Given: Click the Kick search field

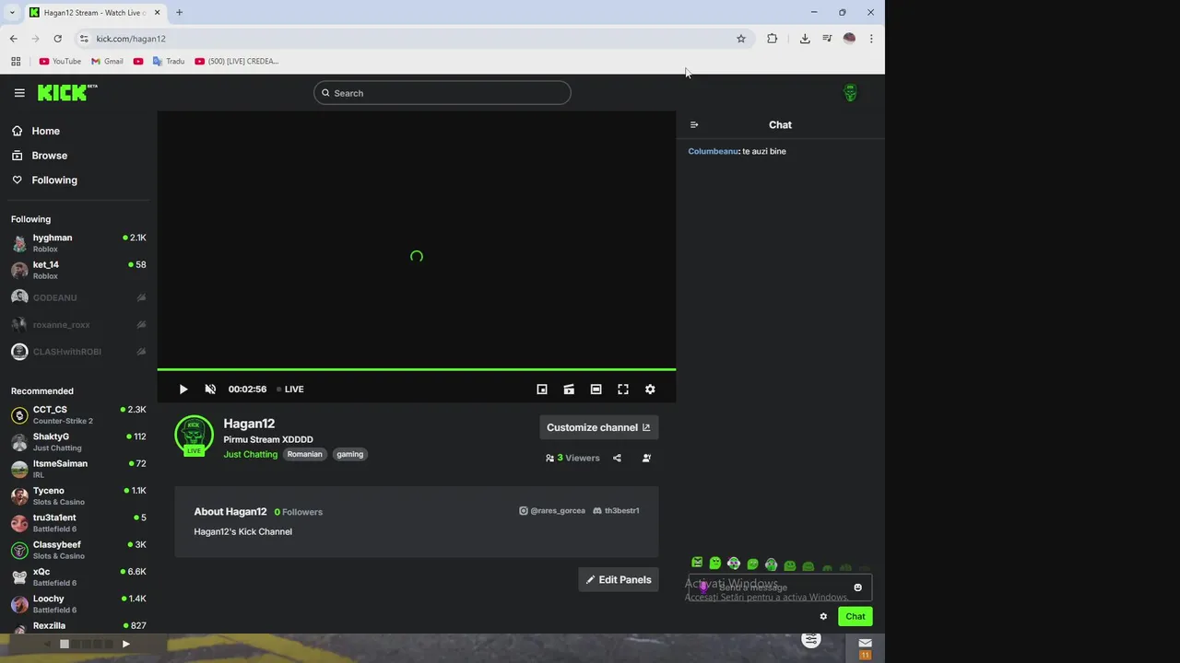Looking at the screenshot, I should [x=442, y=93].
